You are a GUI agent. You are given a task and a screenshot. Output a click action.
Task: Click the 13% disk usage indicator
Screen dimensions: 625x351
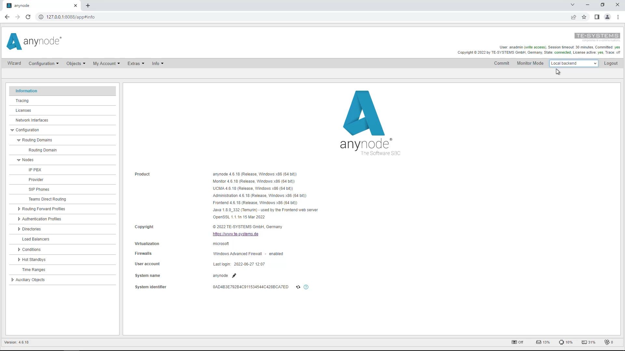[x=543, y=342]
